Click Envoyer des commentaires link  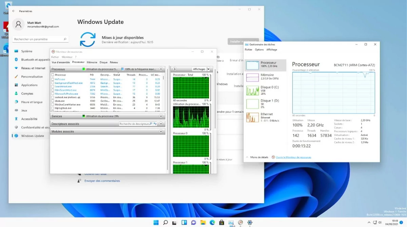pyautogui.click(x=102, y=181)
